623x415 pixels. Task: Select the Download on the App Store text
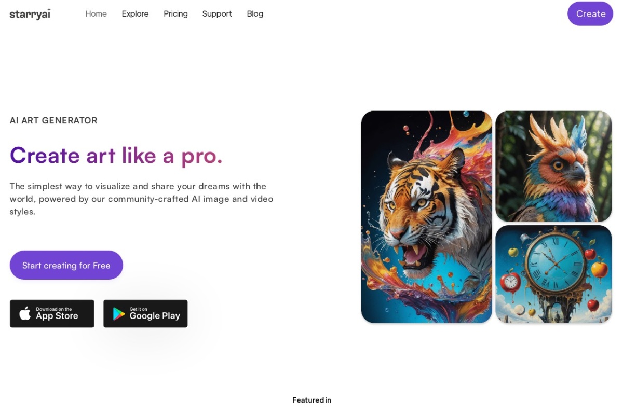coord(57,313)
